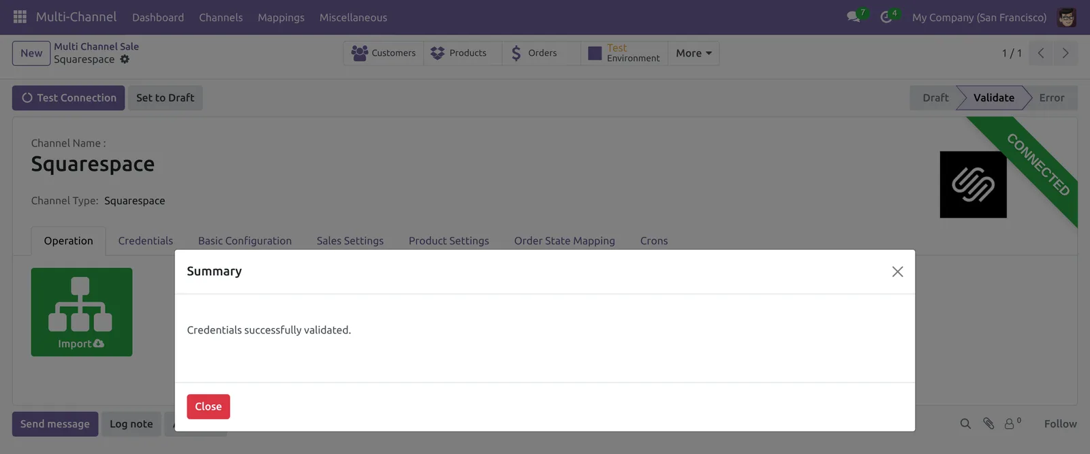
Task: Open the conversations chat icon
Action: click(854, 16)
